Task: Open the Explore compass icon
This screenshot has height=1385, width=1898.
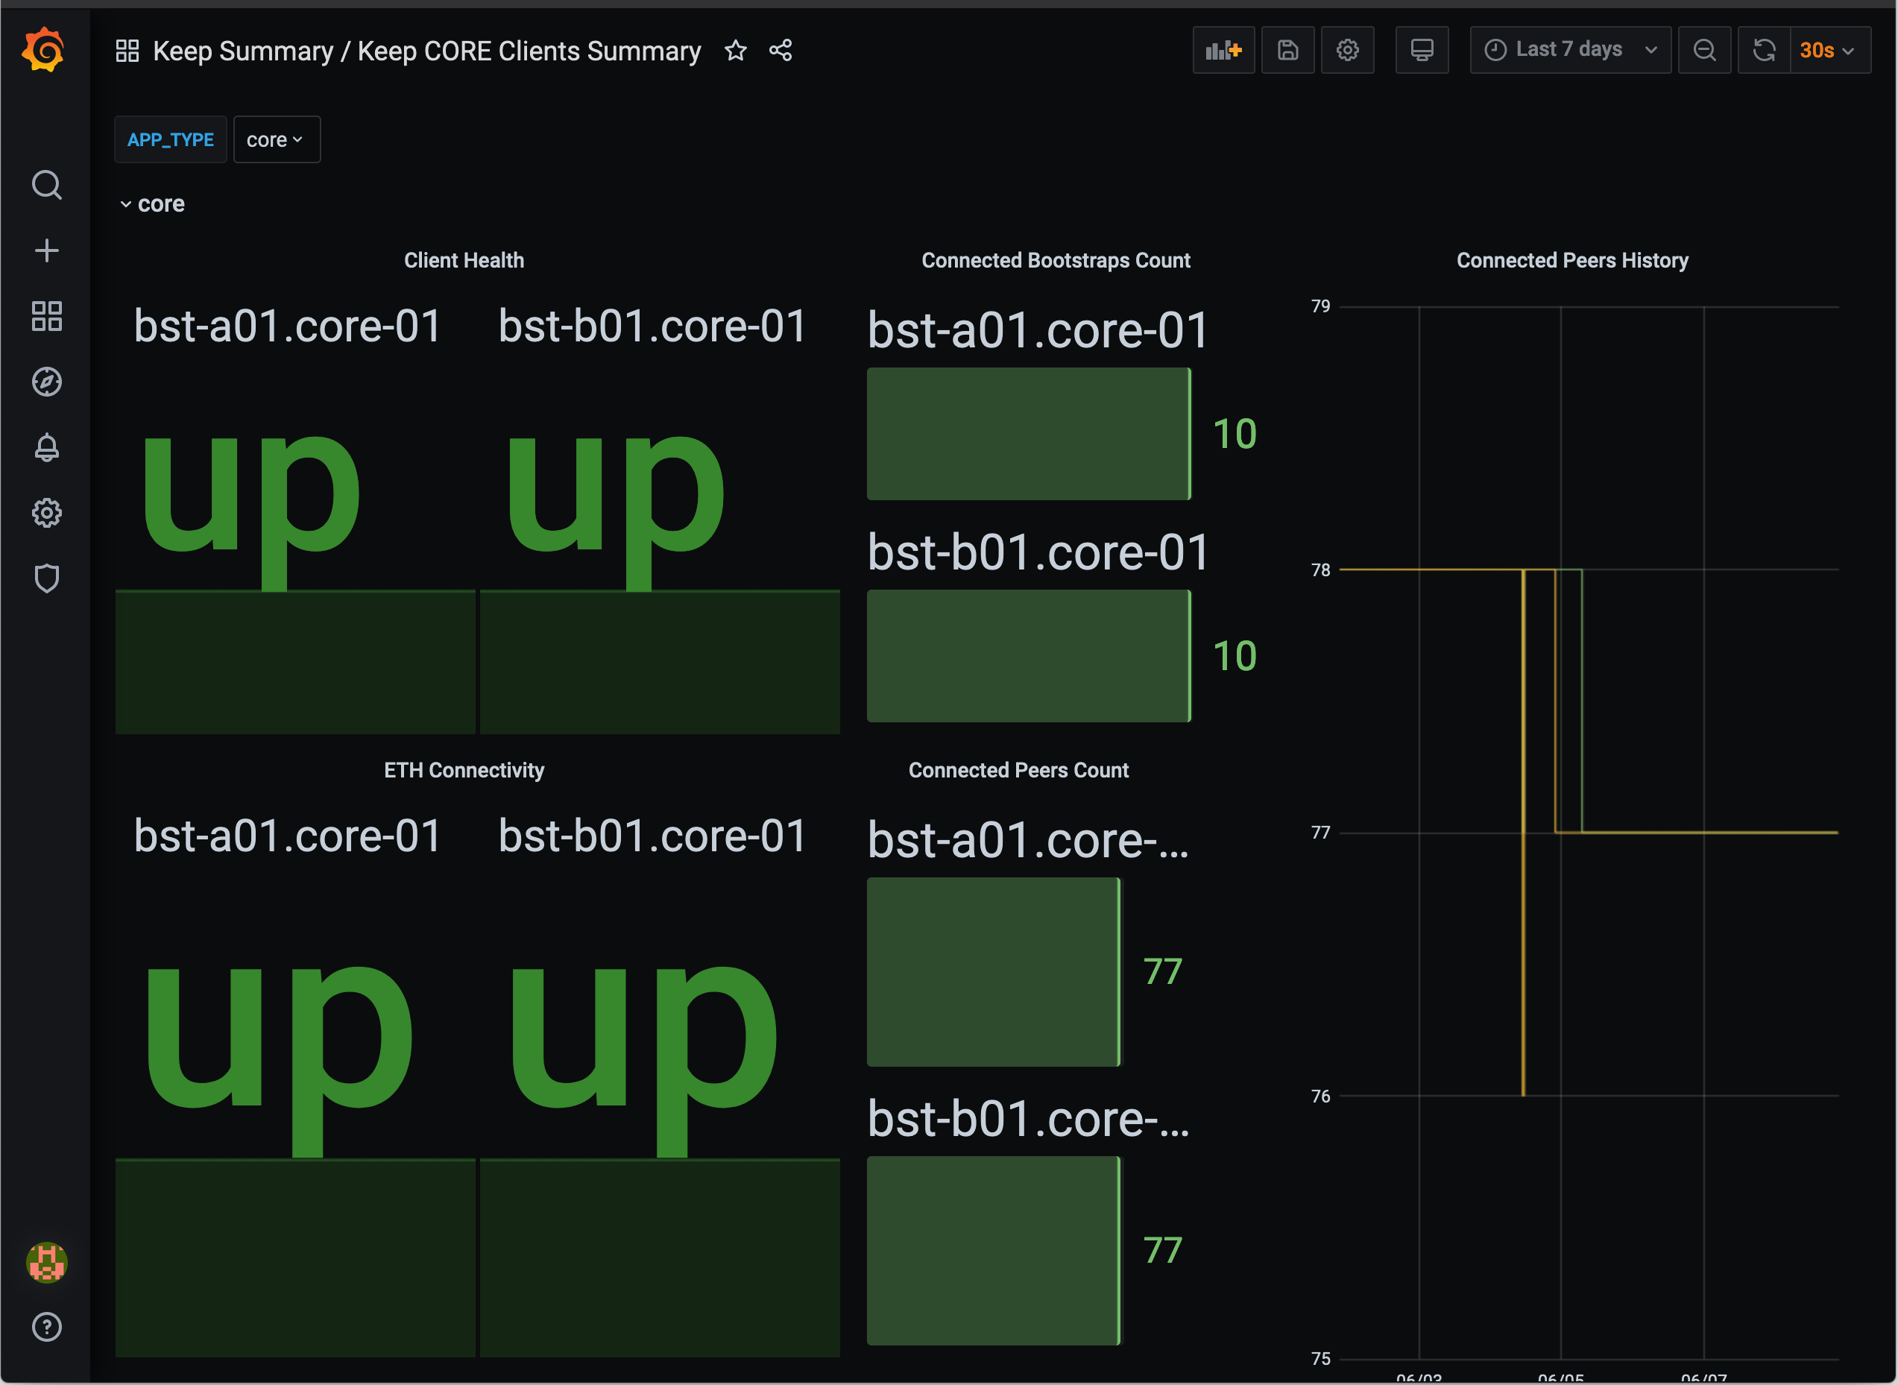Action: [47, 382]
